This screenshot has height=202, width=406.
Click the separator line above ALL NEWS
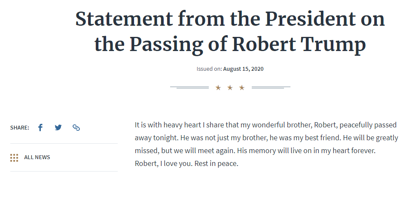64,143
